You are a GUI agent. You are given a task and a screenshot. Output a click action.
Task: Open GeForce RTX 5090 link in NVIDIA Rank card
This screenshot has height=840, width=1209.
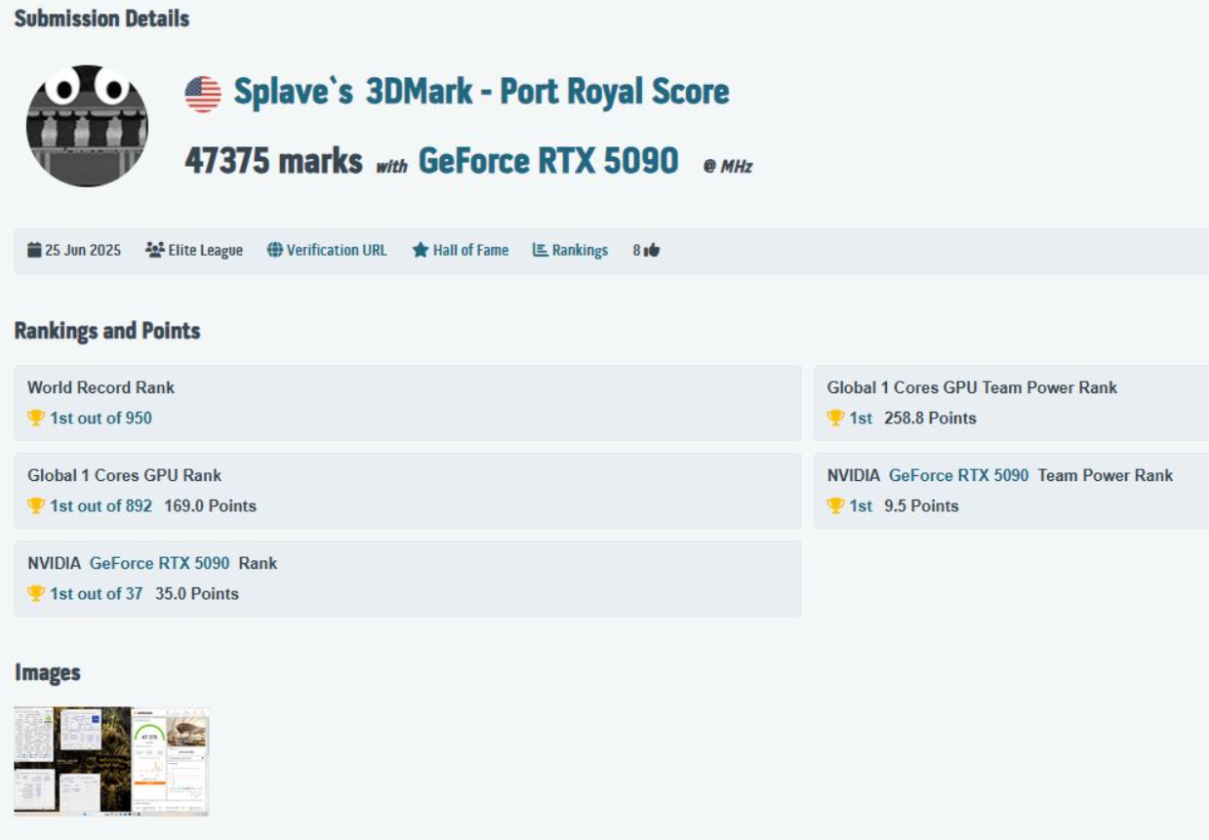(159, 563)
